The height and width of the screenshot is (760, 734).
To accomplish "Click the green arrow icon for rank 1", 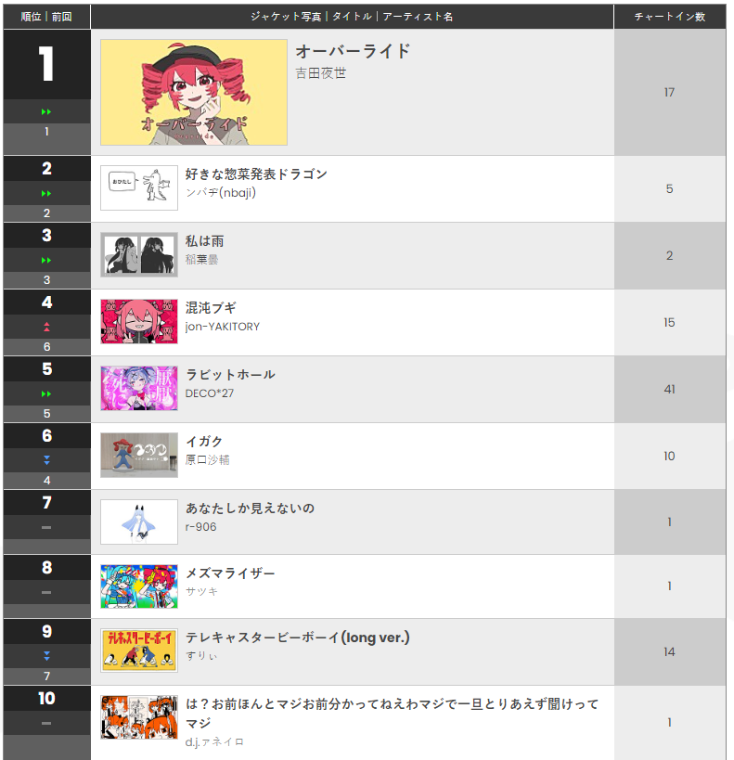I will coord(46,112).
